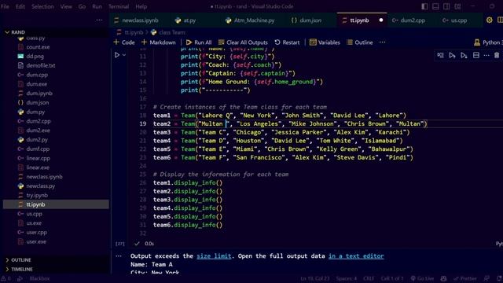Screen dimensions: 503x283
Task: Clear All Outputs of the notebook
Action: coord(243,42)
